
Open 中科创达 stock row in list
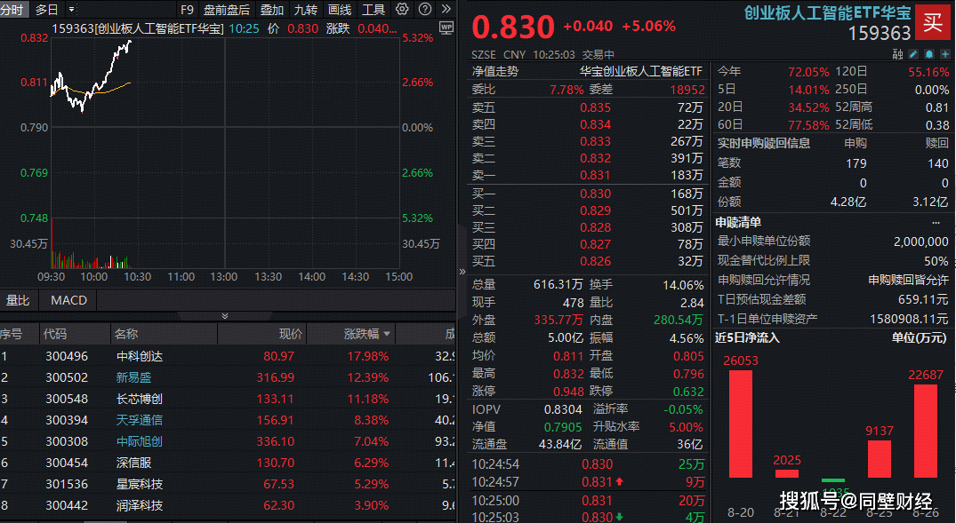140,356
